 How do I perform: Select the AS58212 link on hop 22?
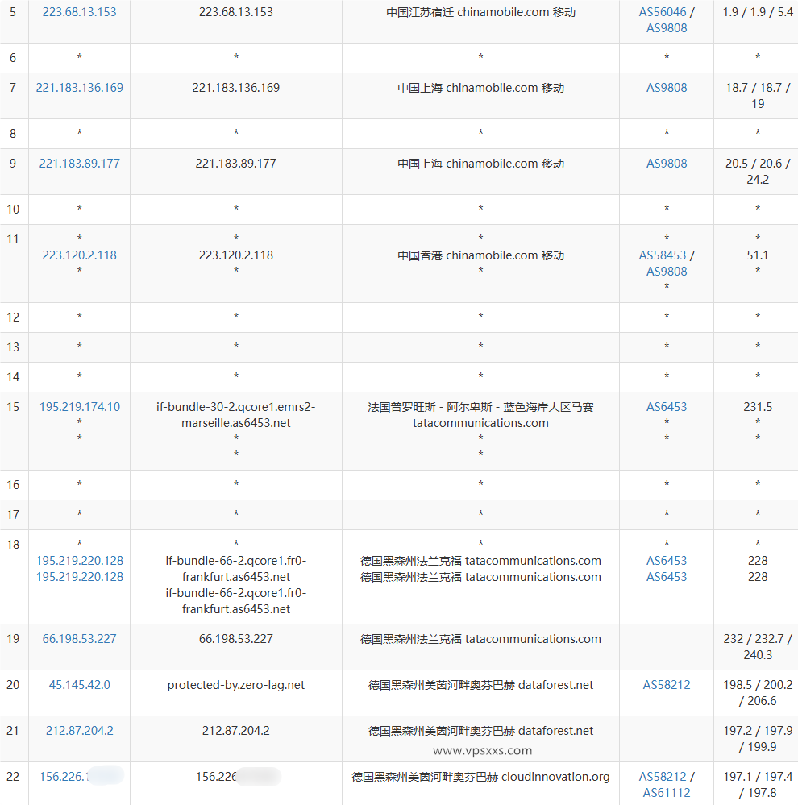point(661,776)
